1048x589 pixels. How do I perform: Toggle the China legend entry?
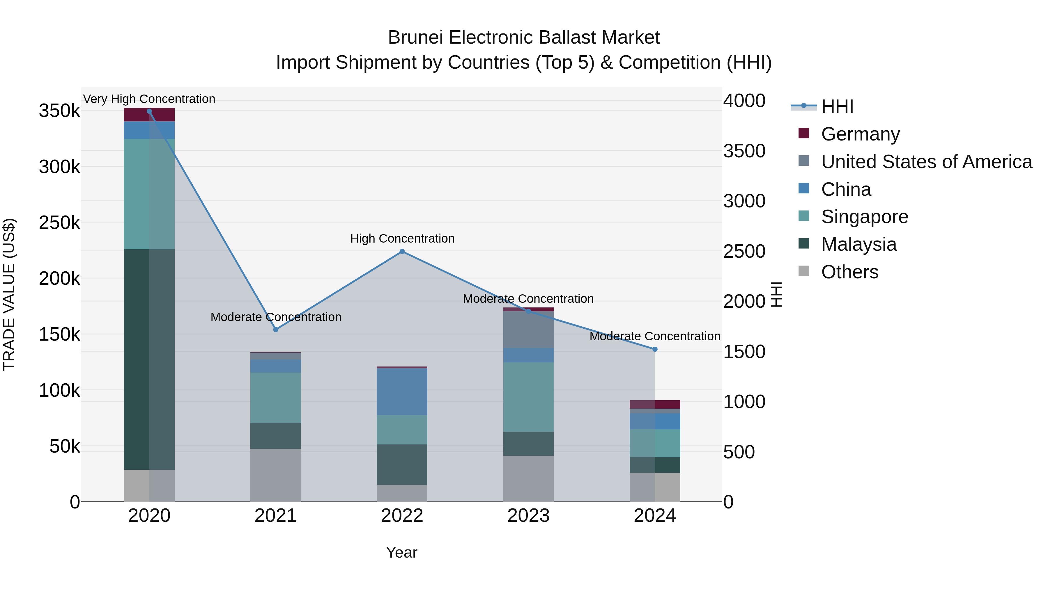click(x=834, y=189)
